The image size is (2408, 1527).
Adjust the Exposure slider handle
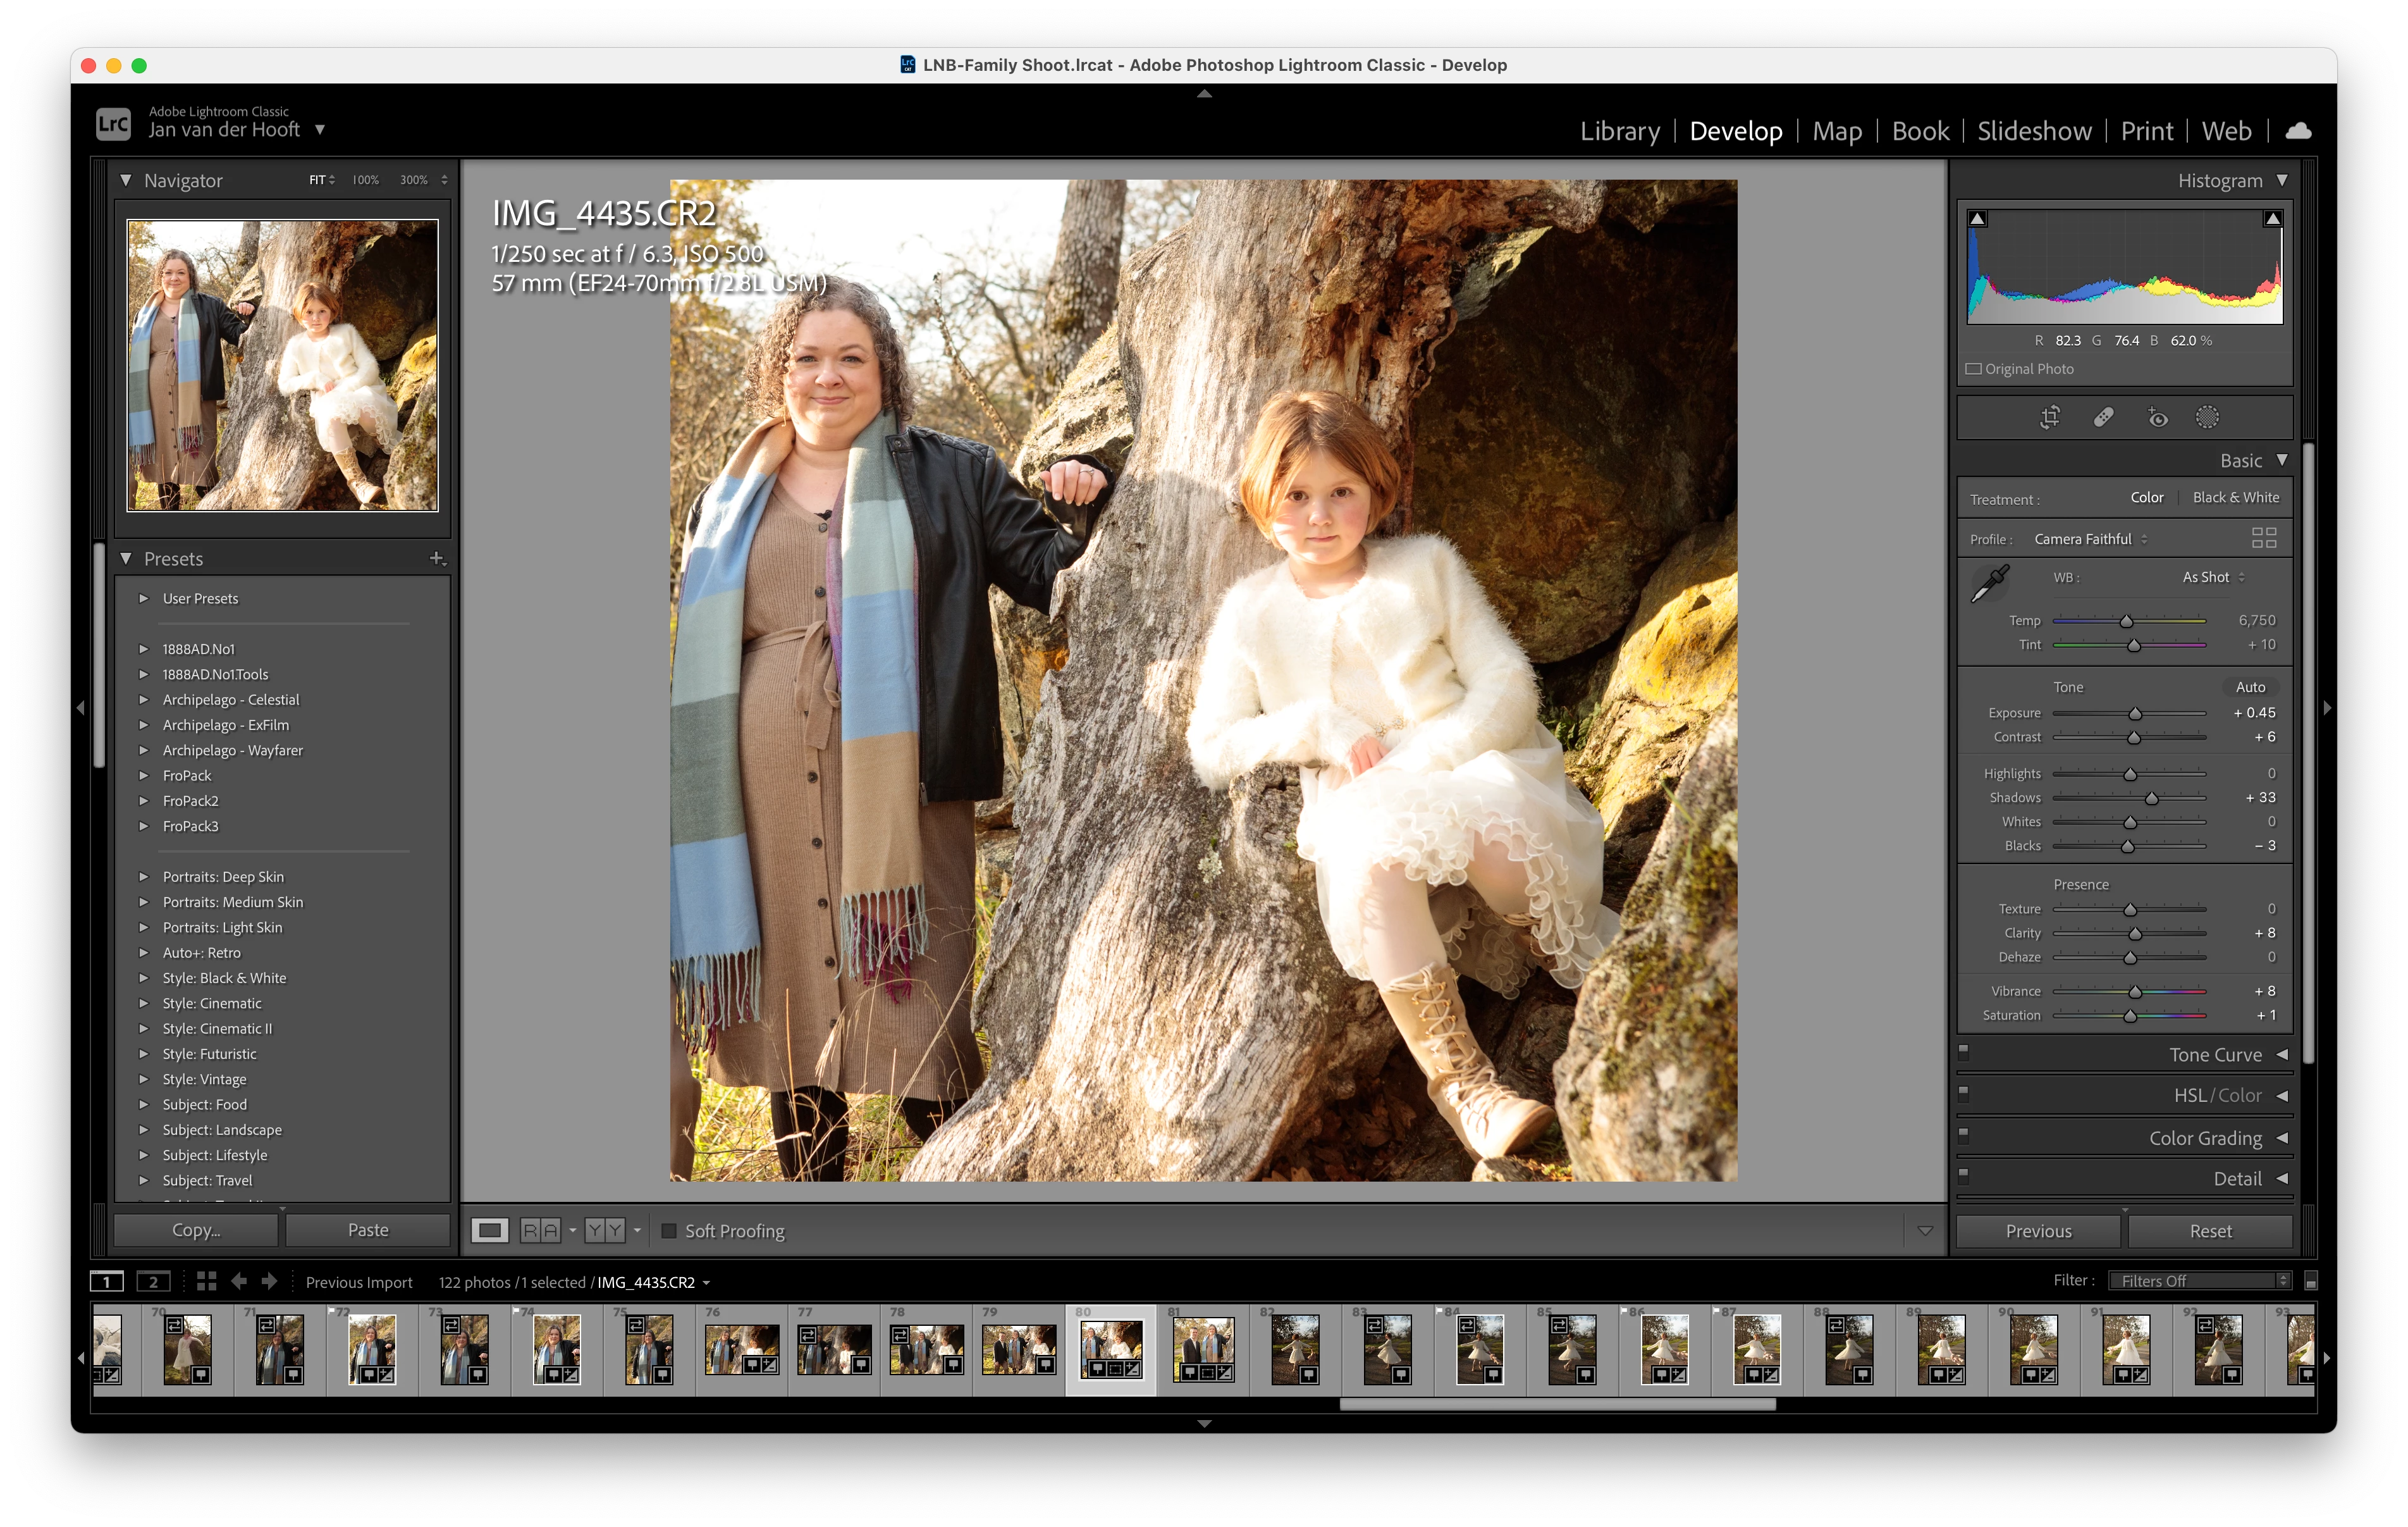2135,714
